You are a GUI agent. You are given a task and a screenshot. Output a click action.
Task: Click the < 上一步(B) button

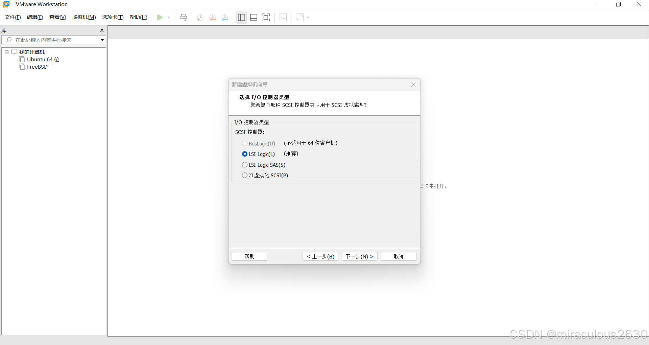click(x=320, y=256)
